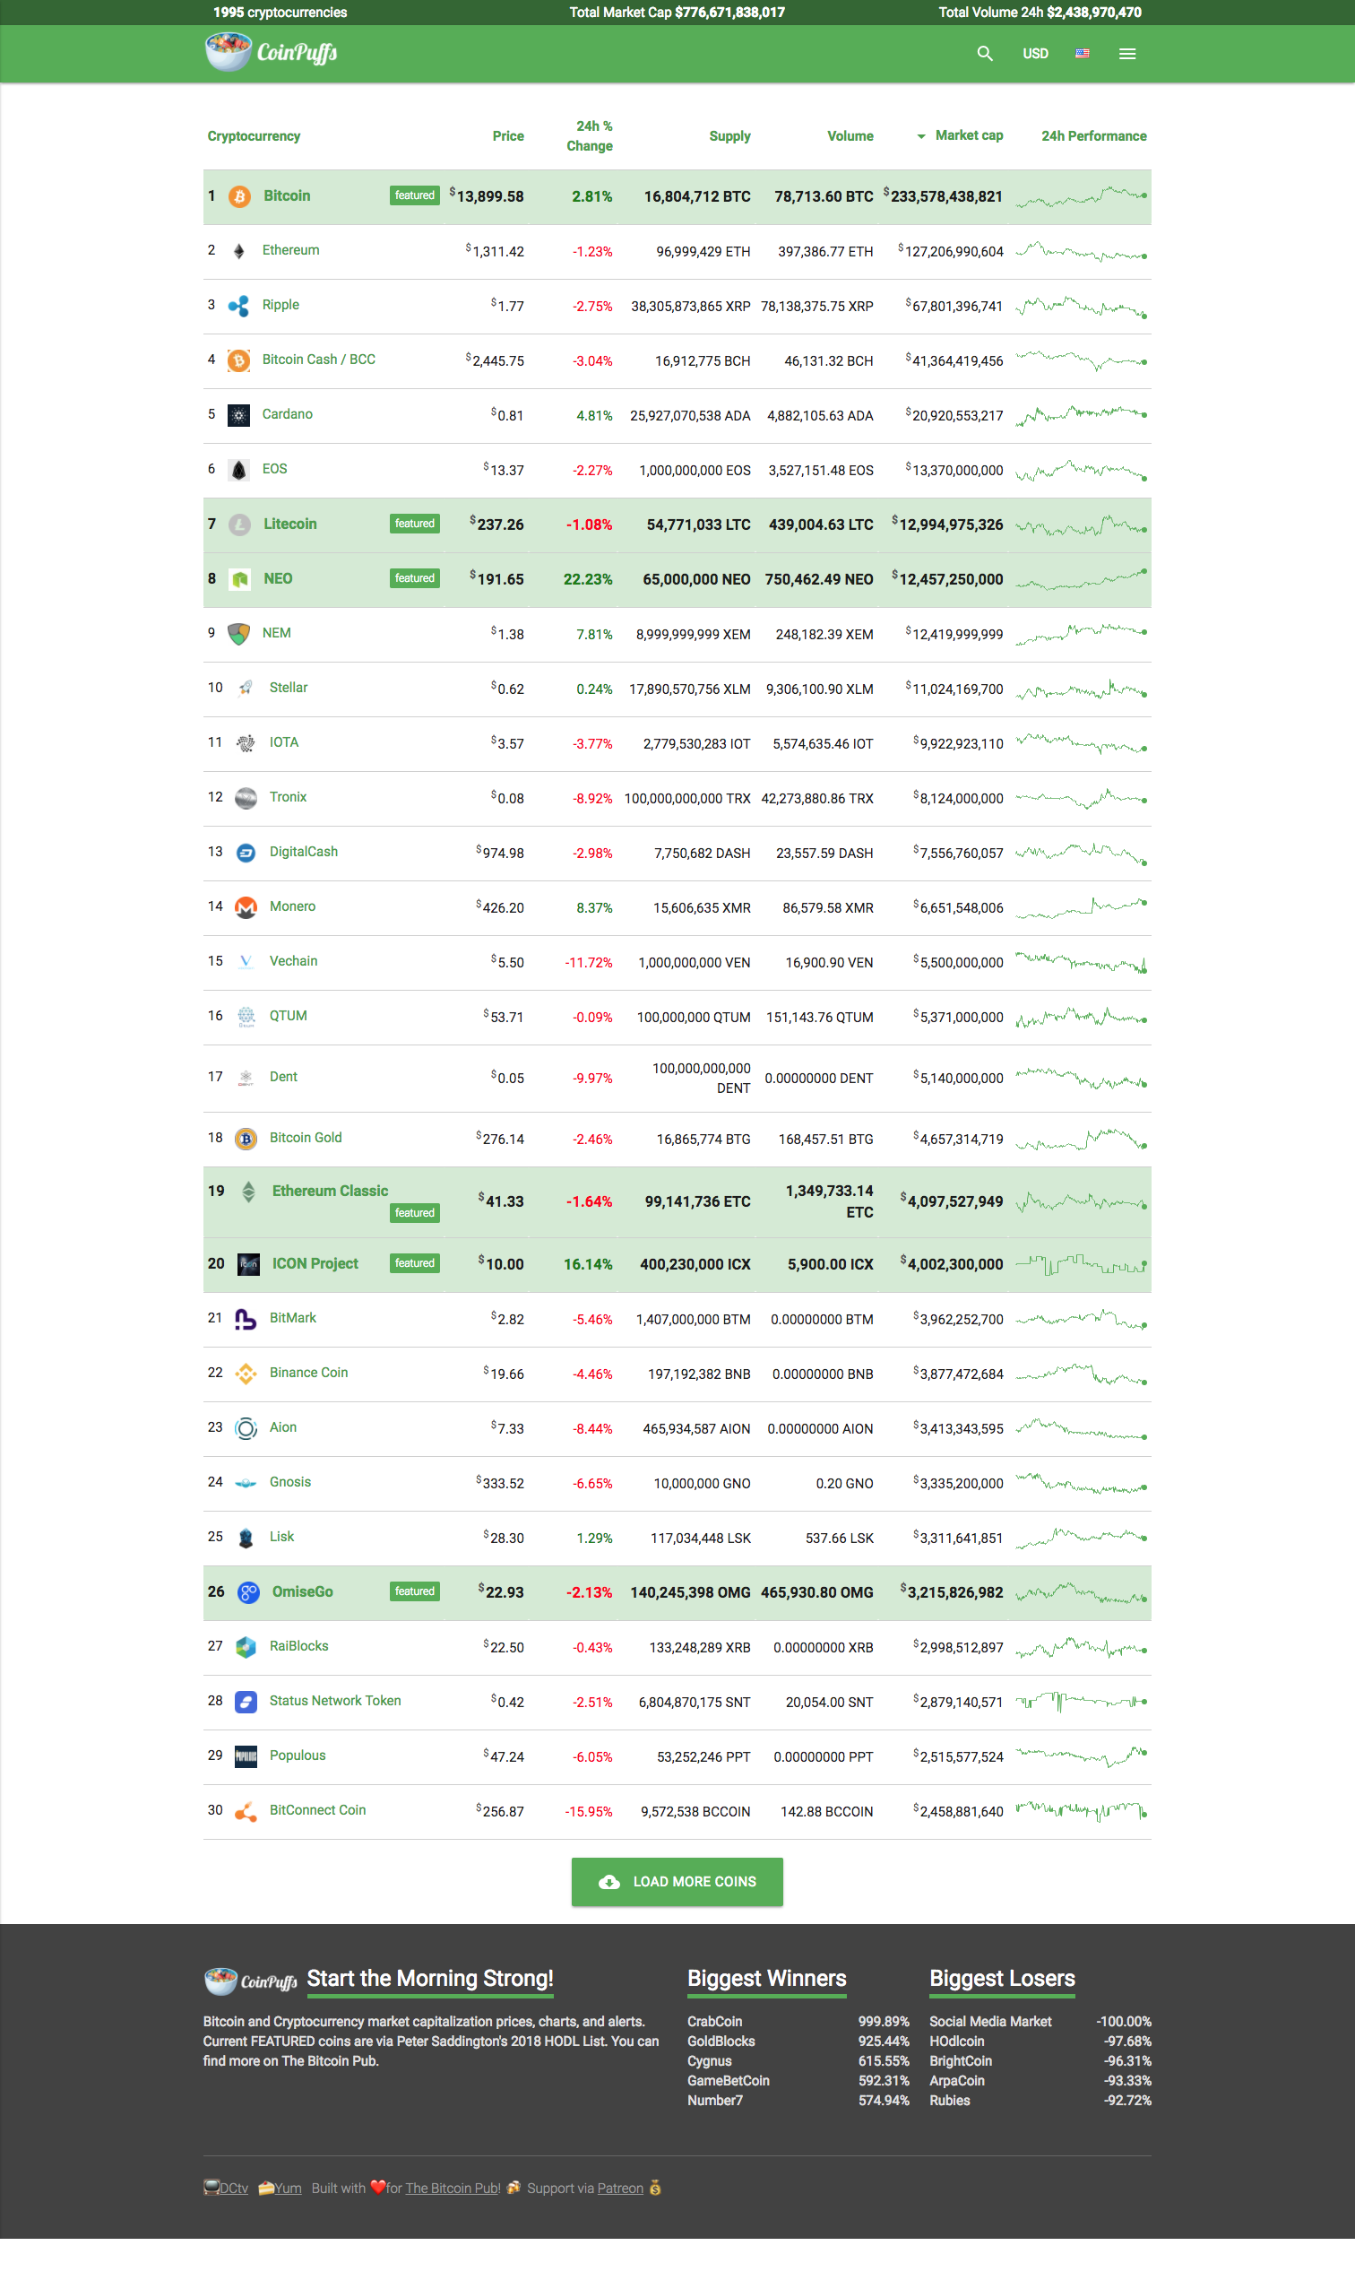Viewport: 1355px width, 2280px height.
Task: Open the Patreon support link
Action: tap(620, 2188)
